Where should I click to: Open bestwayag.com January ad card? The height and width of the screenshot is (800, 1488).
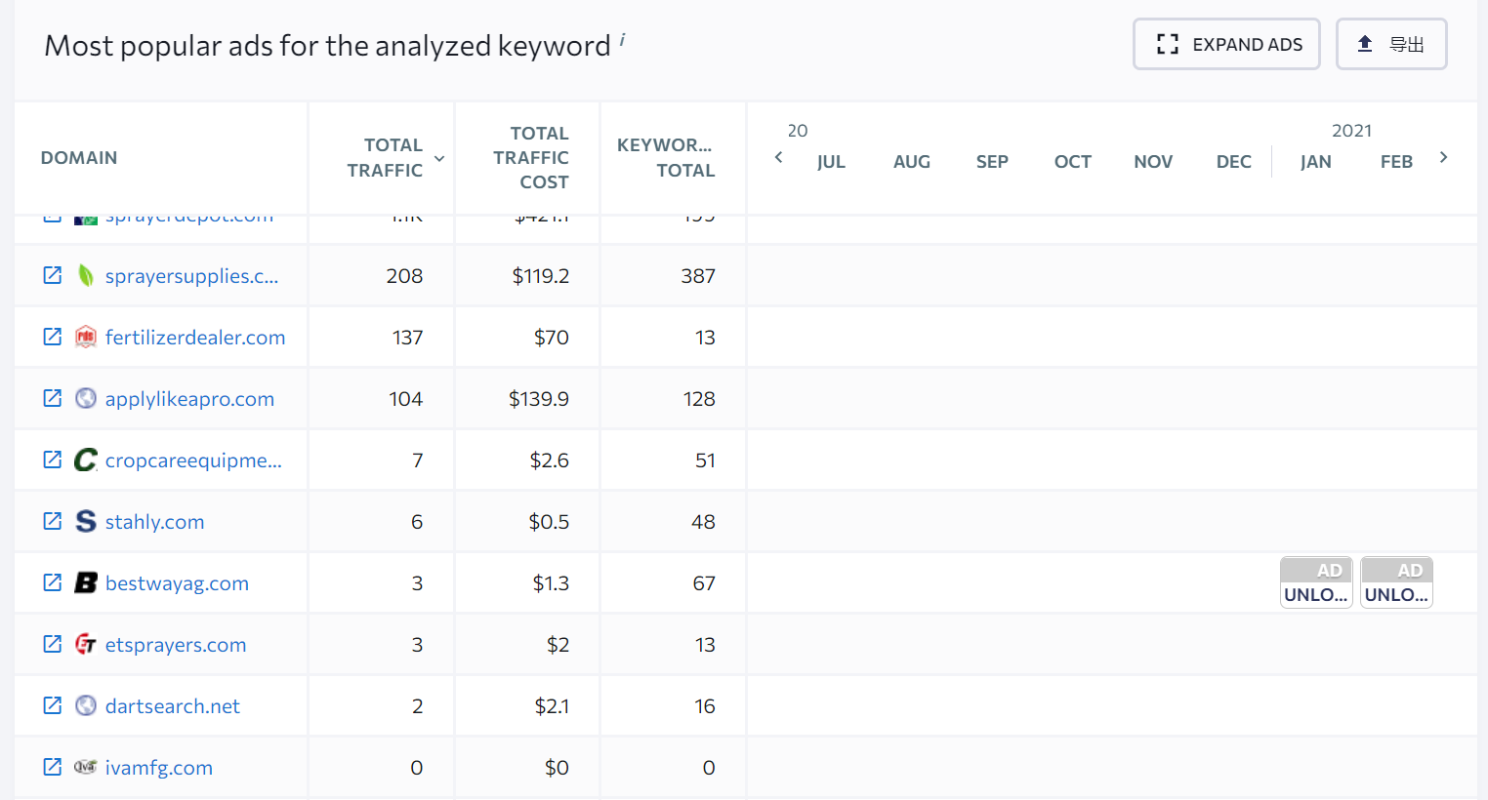[1316, 582]
